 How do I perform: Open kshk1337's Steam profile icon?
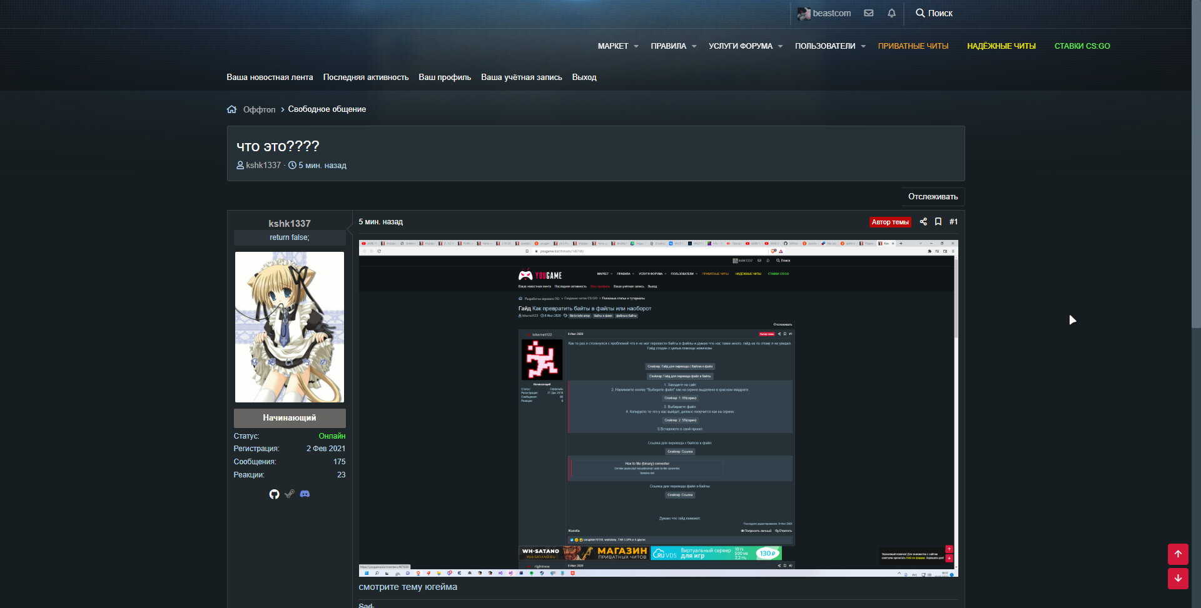tap(290, 494)
